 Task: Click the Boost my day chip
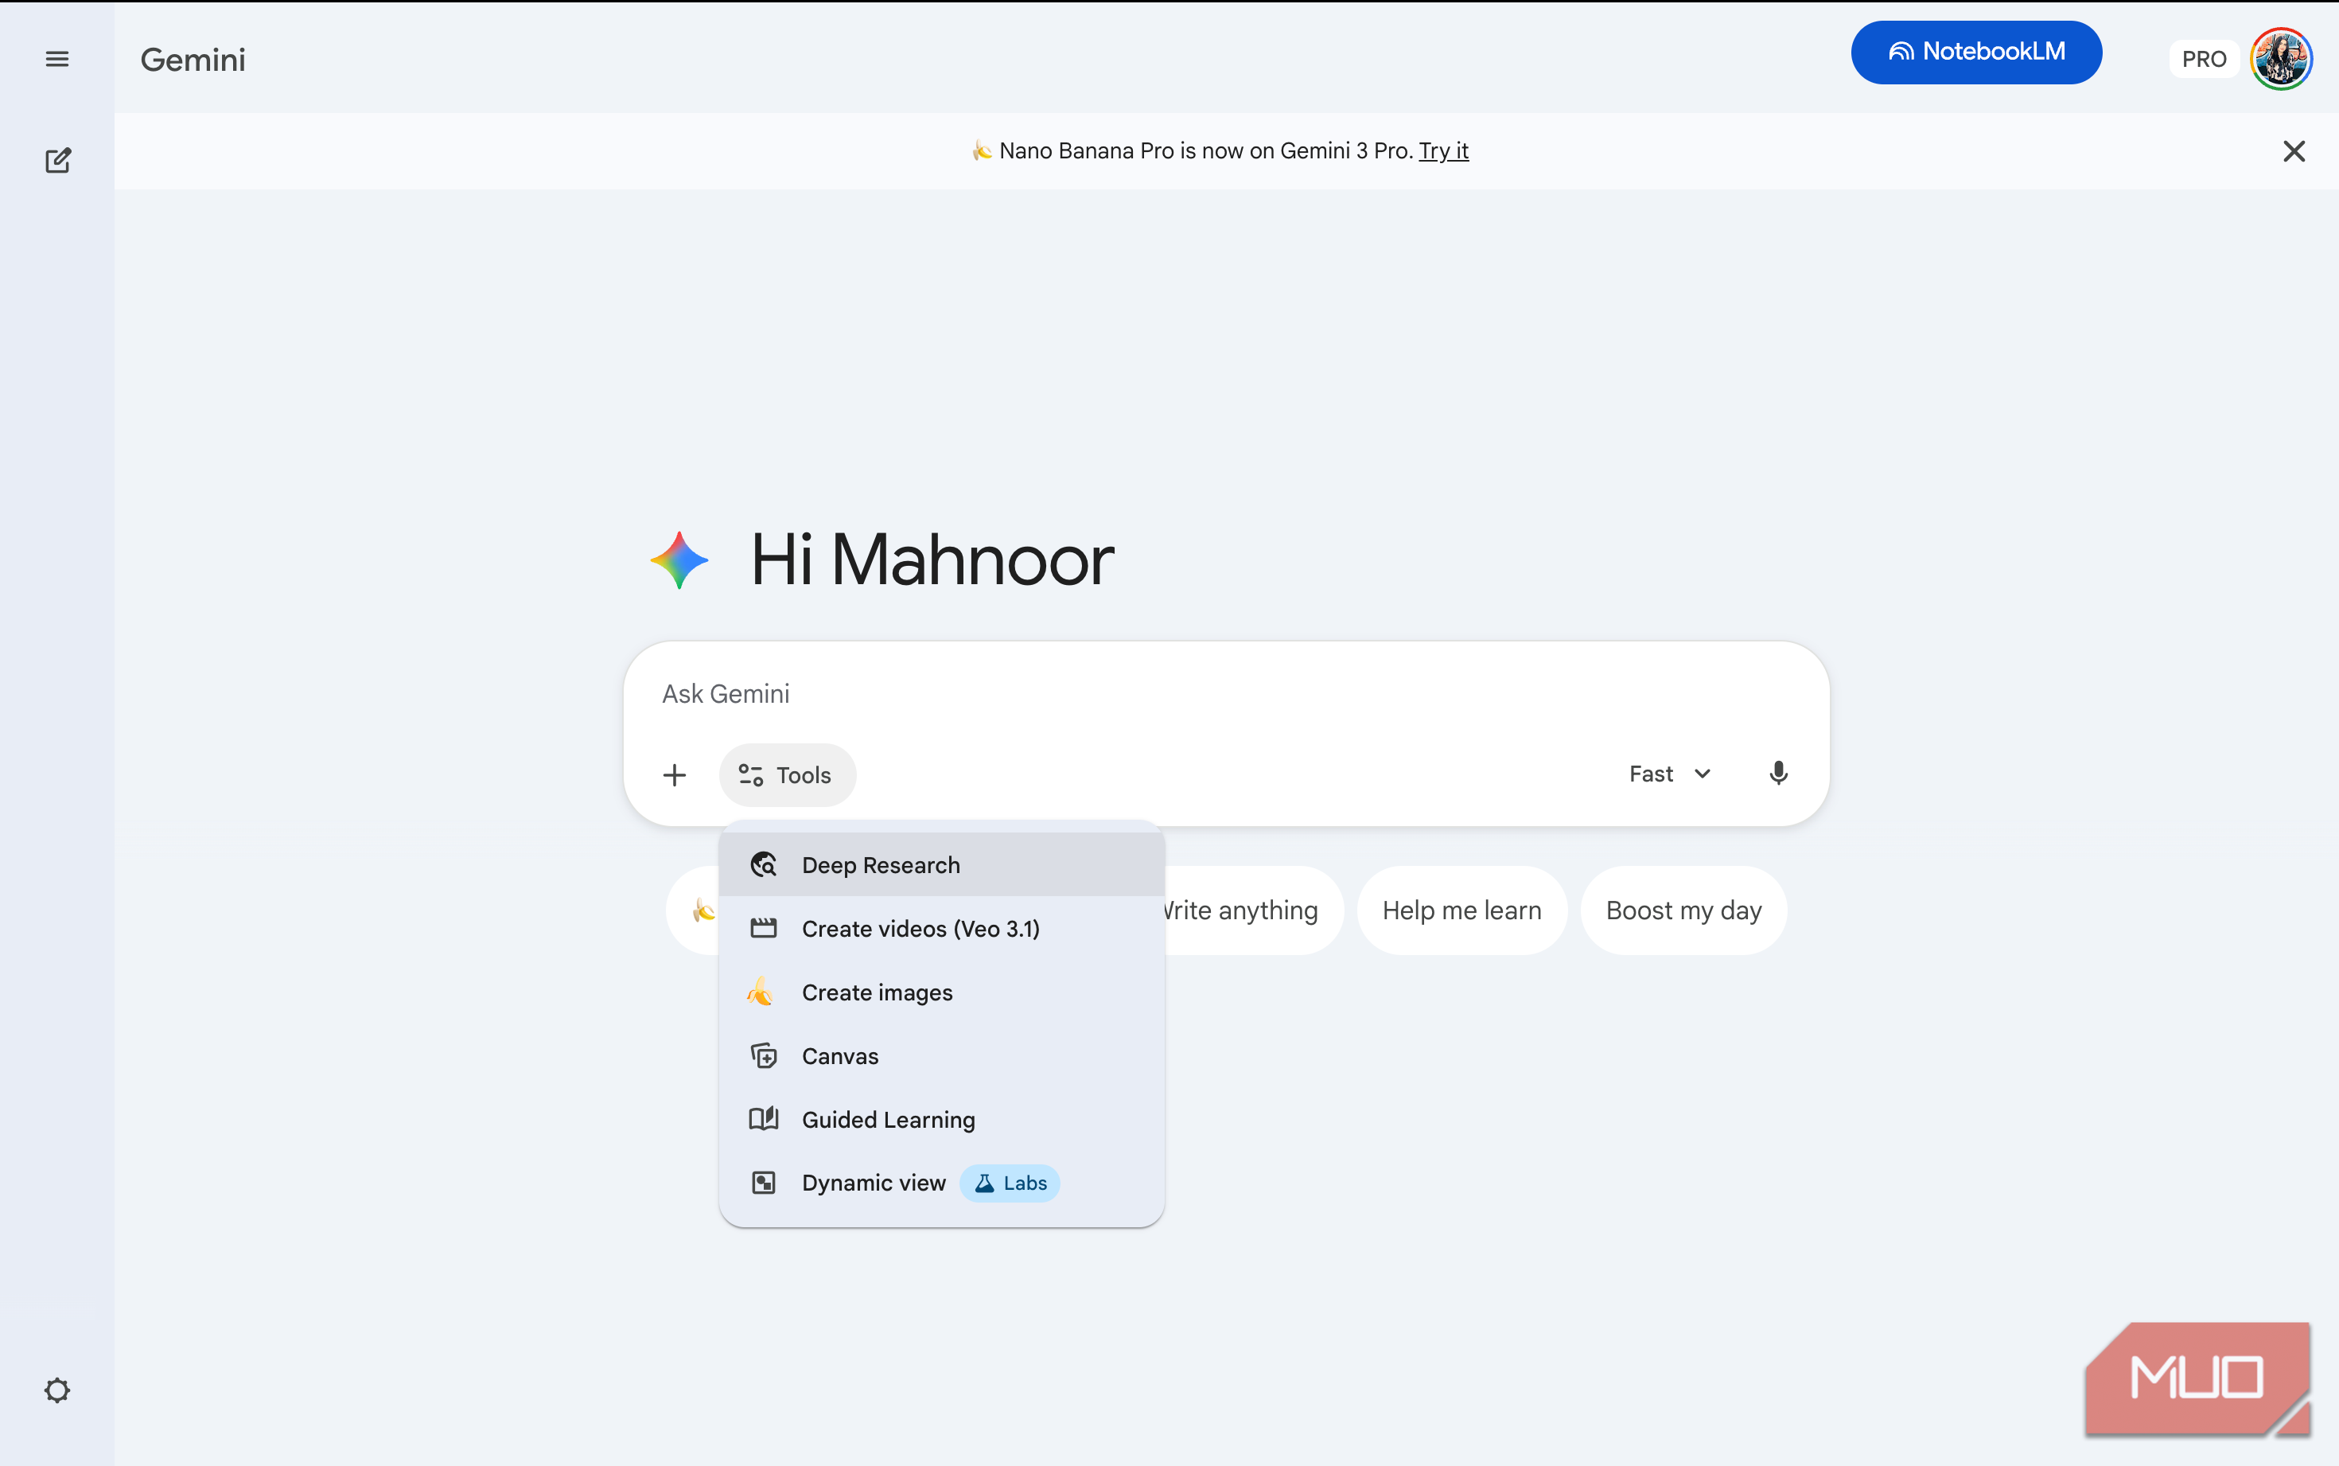1683,910
